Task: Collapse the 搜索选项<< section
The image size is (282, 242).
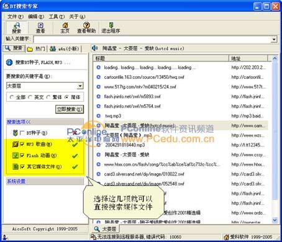Action: tap(19, 122)
